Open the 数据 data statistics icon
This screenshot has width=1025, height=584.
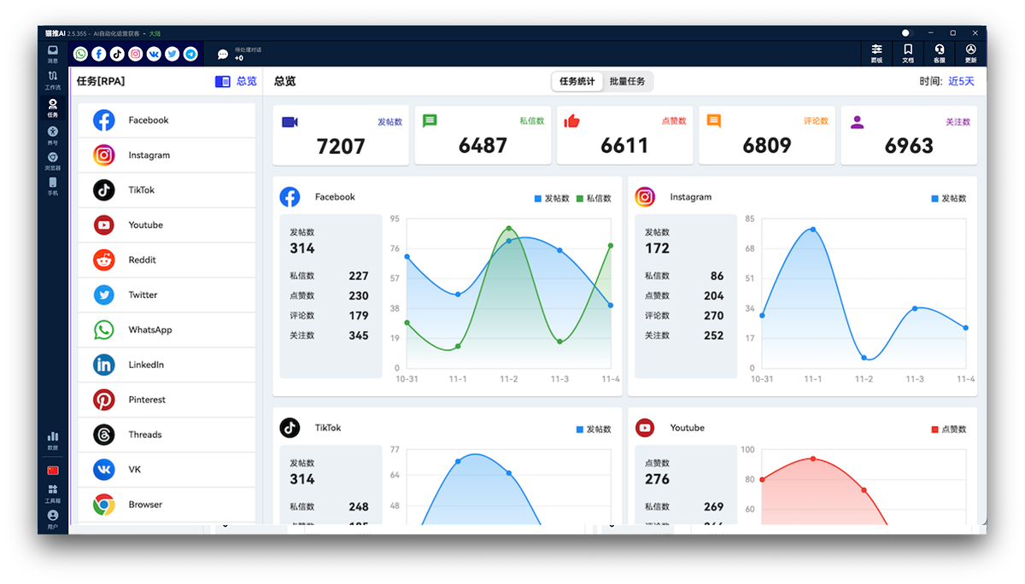coord(53,440)
